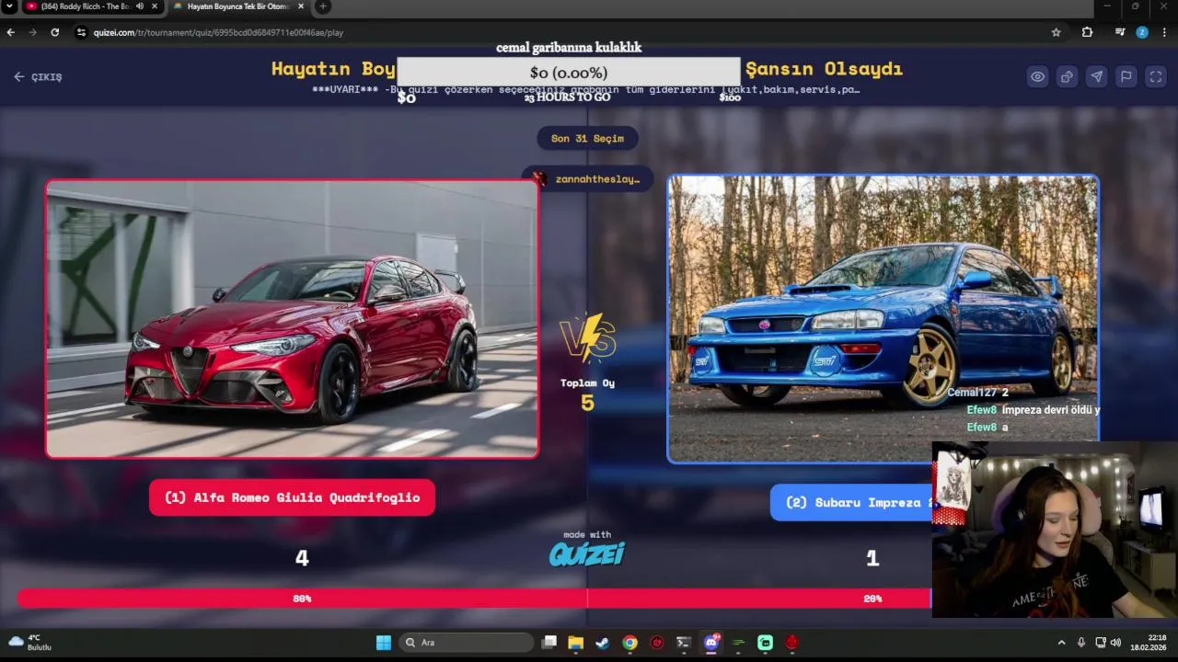Enter fullscreen with the frame icon

tap(1155, 77)
